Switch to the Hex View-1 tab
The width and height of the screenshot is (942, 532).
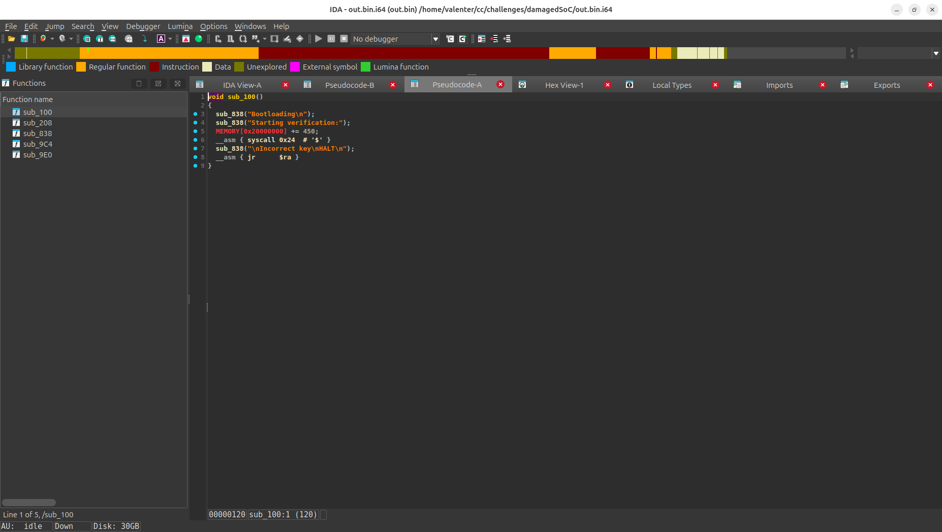click(564, 85)
